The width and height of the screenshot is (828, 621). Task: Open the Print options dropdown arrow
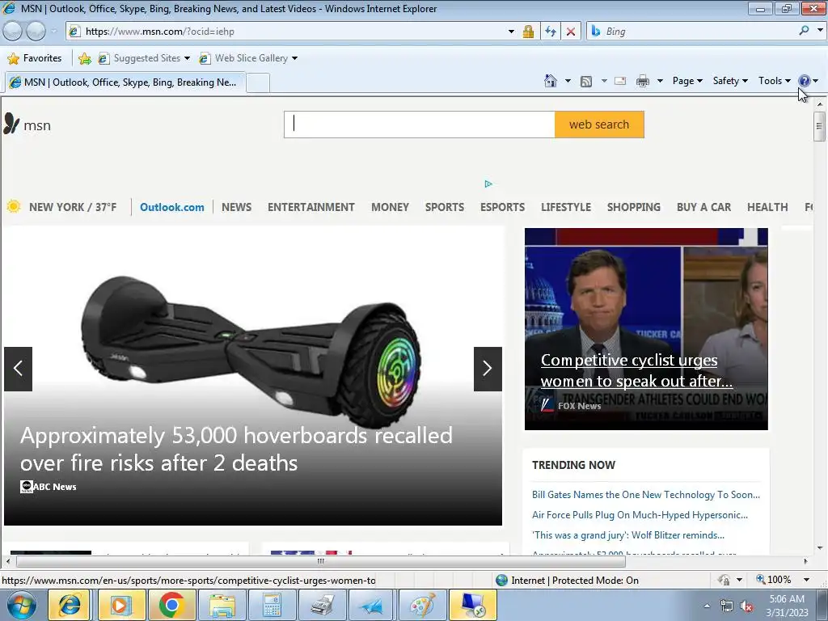tap(660, 81)
